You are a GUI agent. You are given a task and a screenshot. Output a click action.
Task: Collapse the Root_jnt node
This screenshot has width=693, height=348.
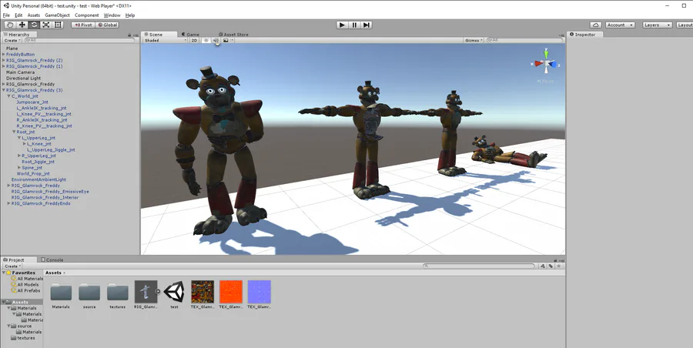tap(14, 132)
